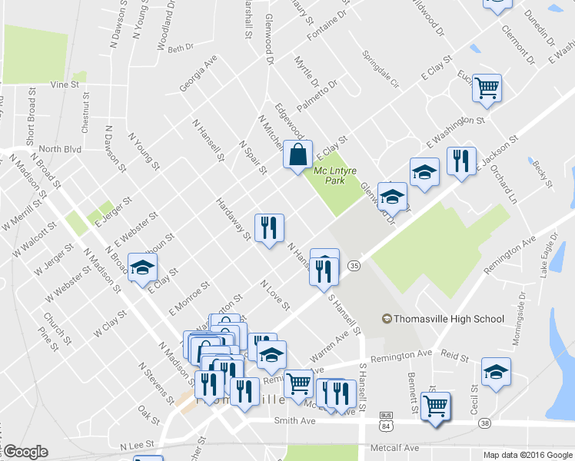This screenshot has width=575, height=461.
Task: Select the E Jerger St street label
Action: [x=113, y=212]
